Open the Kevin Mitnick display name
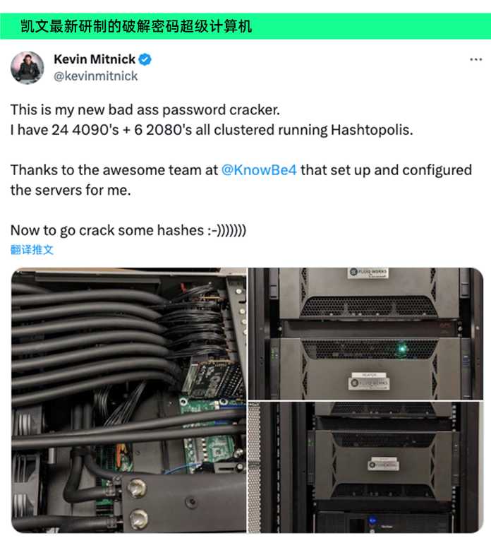491x538 pixels. coord(95,59)
